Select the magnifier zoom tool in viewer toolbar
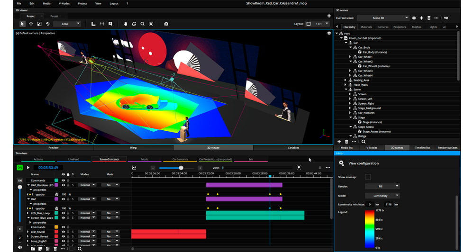The width and height of the screenshot is (474, 252). pos(142,24)
